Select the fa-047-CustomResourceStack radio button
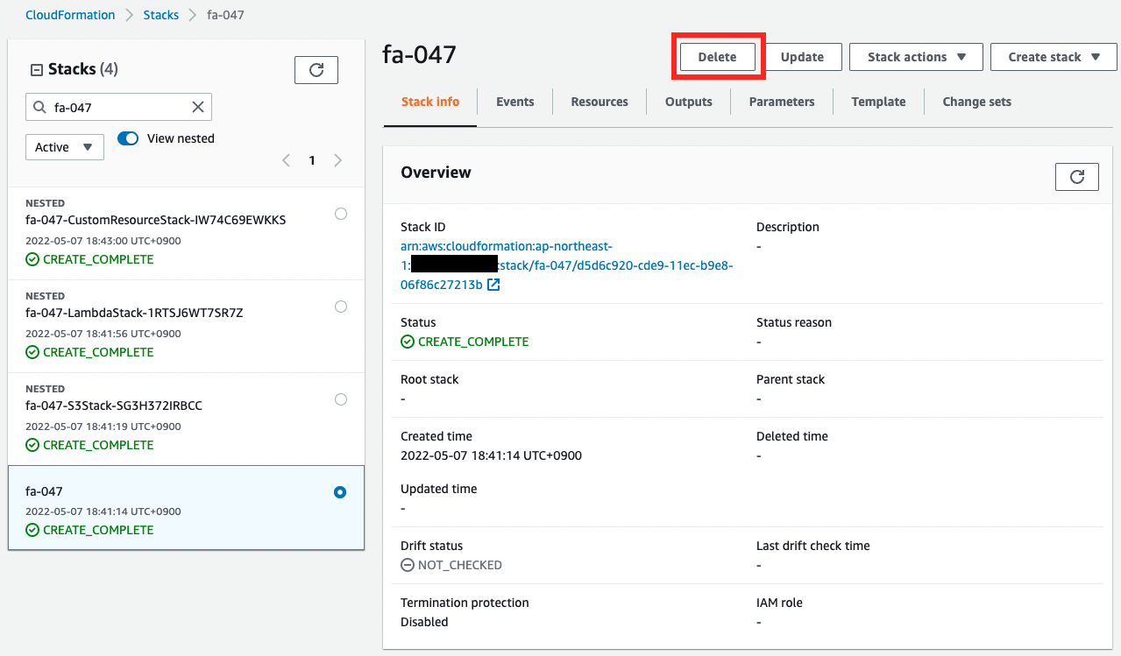1121x656 pixels. 341,214
